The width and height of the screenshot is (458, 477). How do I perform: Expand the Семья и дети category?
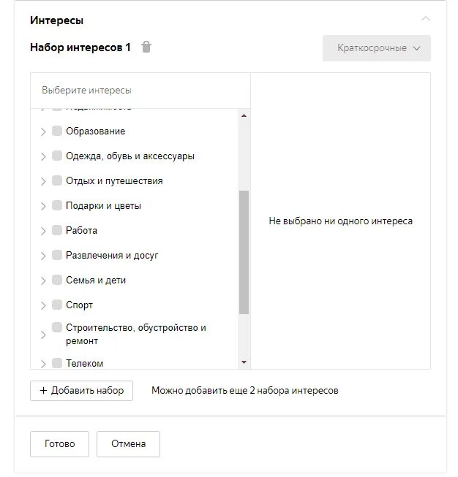tap(43, 281)
